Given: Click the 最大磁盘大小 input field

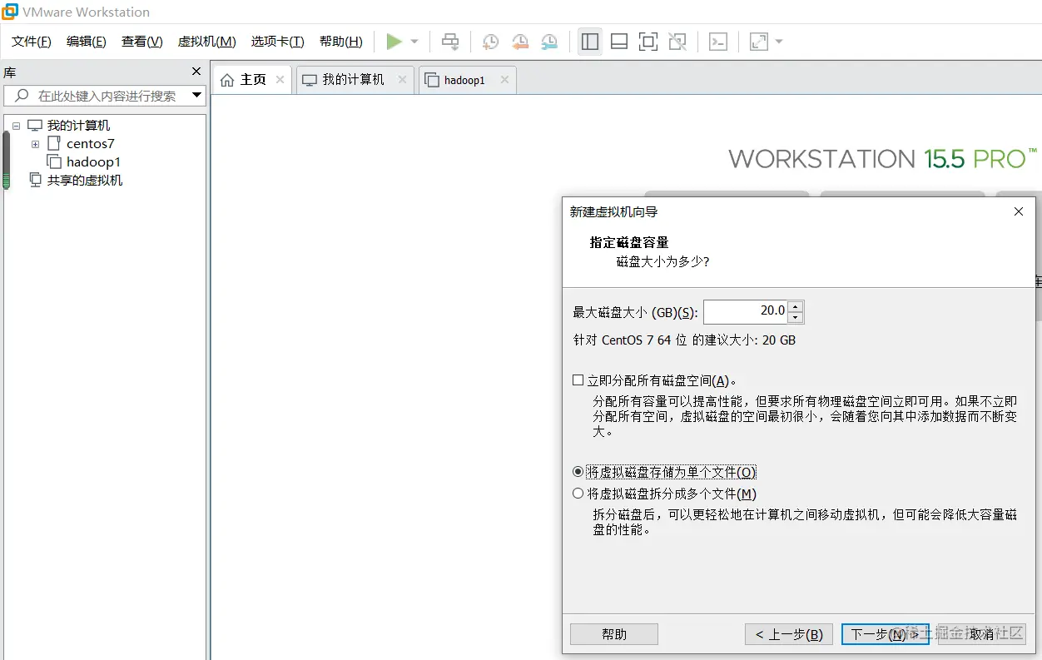Looking at the screenshot, I should click(x=745, y=311).
